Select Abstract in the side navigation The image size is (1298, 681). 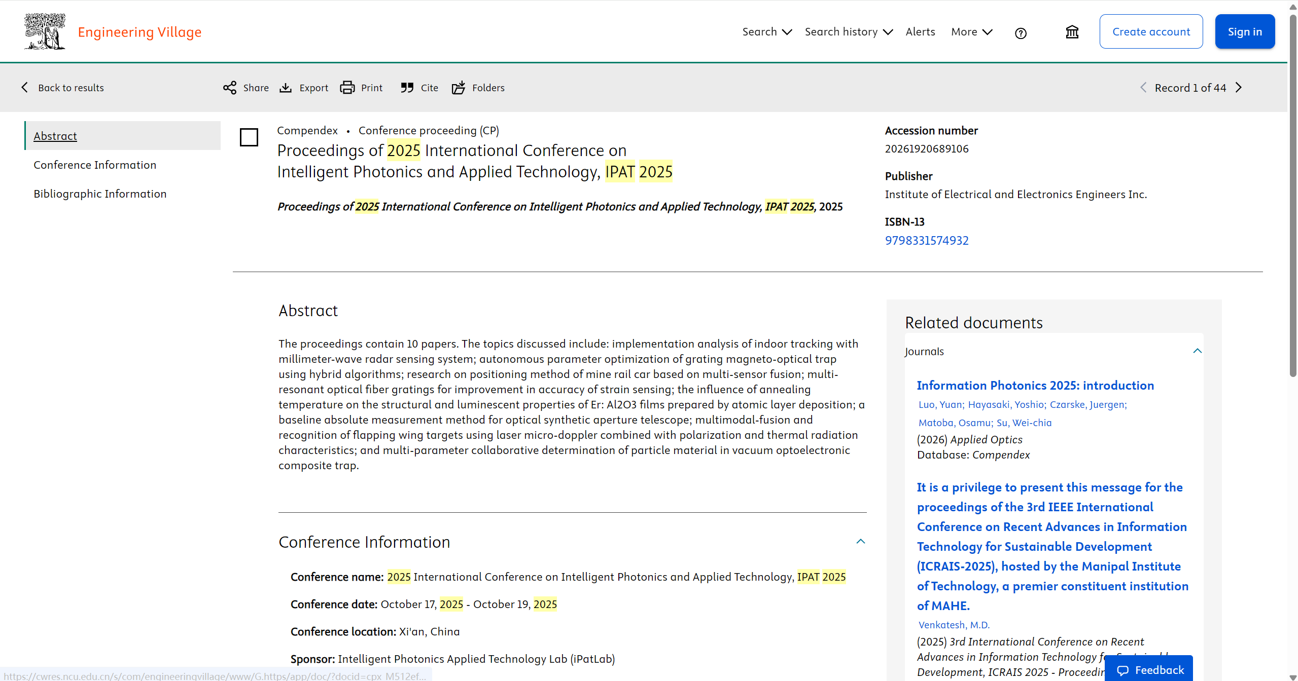tap(122, 136)
